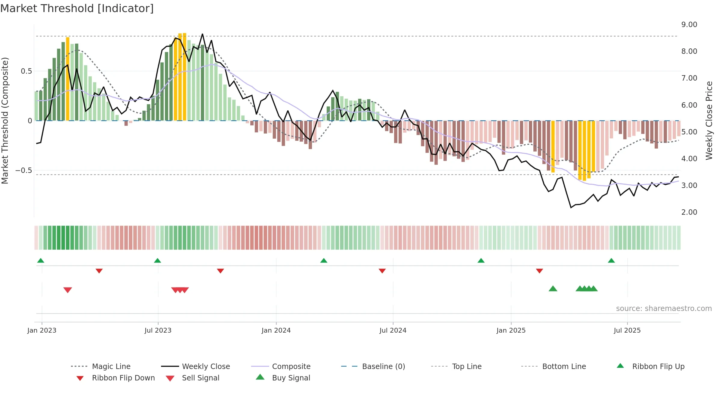Toggle the Weekly Close legend entry
The width and height of the screenshot is (722, 406).
click(196, 366)
